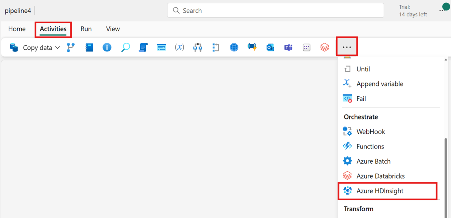Add the Teams activity icon
Screen dimensions: 451x218
pyautogui.click(x=288, y=47)
